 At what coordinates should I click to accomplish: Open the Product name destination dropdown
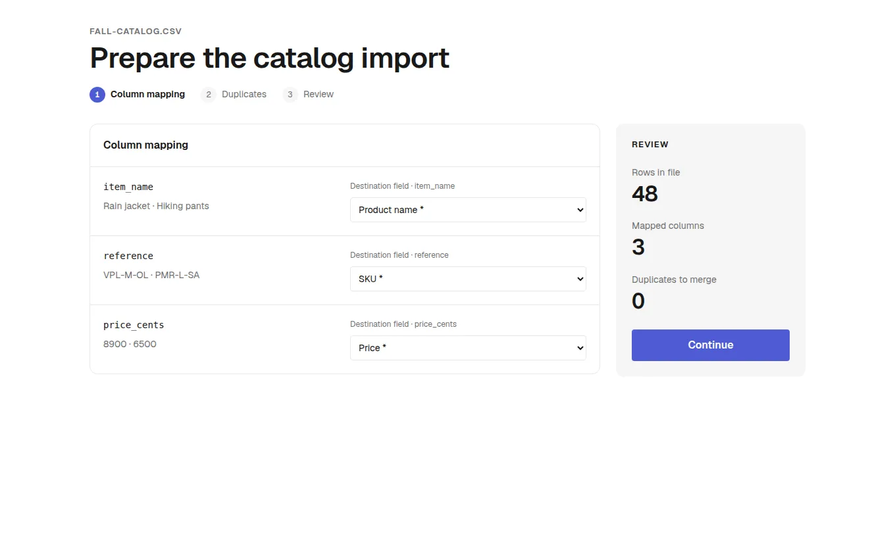pos(468,210)
